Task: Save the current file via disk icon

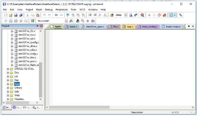Action: [16, 15]
